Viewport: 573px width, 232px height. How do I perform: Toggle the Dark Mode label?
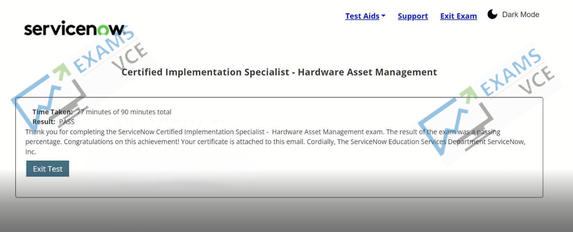tap(520, 14)
